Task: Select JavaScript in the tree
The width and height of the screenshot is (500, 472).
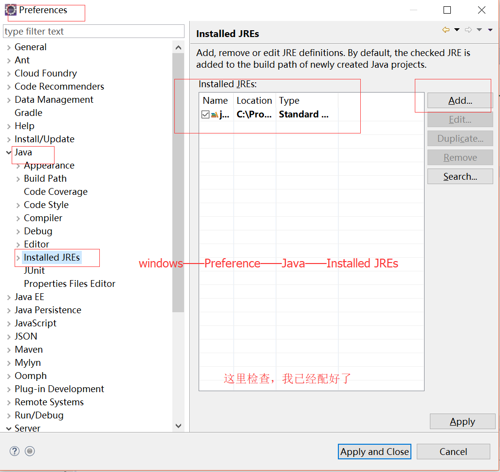Action: 36,323
